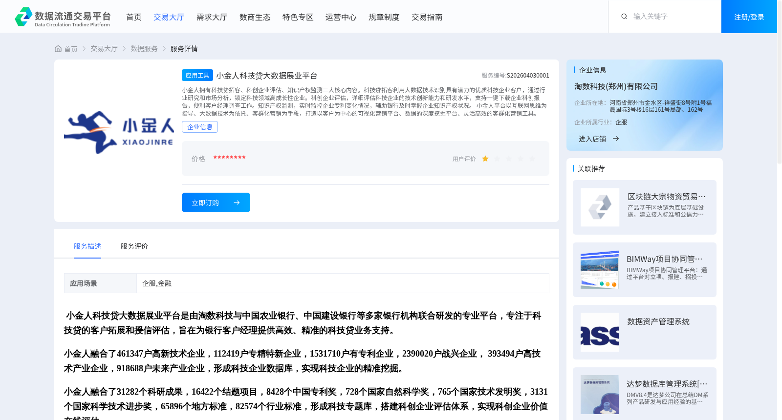Viewport: 782px width, 420px height.
Task: Click service number S202604030001
Action: 528,76
